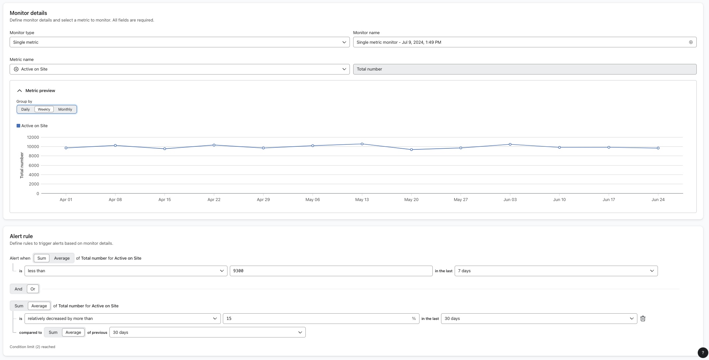This screenshot has height=360, width=709.
Task: Toggle Monthly grouping for metric preview
Action: 65,109
